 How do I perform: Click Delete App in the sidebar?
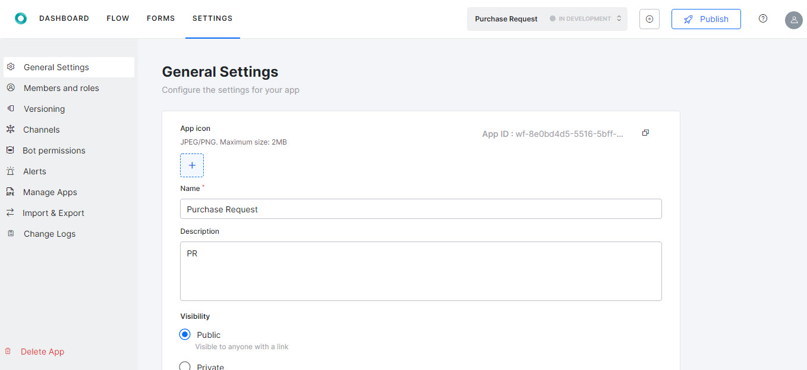point(43,351)
